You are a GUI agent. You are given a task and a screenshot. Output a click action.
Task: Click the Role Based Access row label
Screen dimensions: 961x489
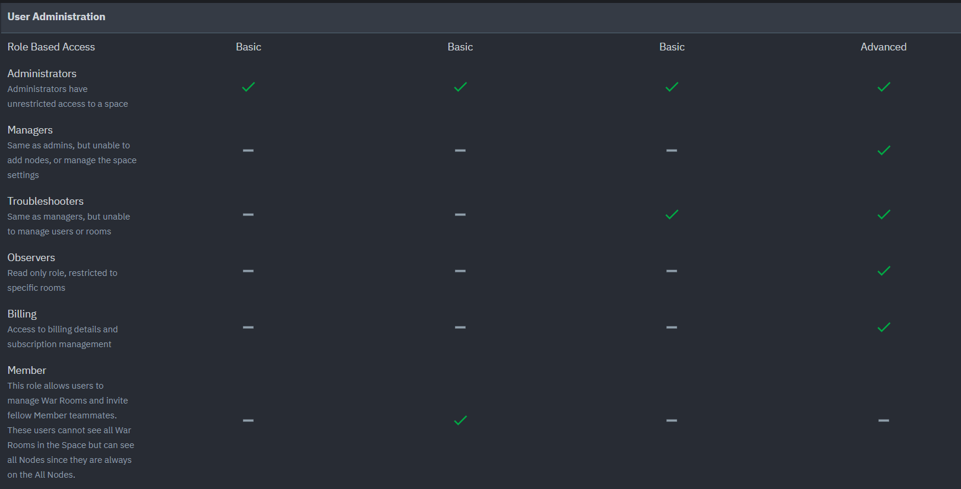point(51,47)
